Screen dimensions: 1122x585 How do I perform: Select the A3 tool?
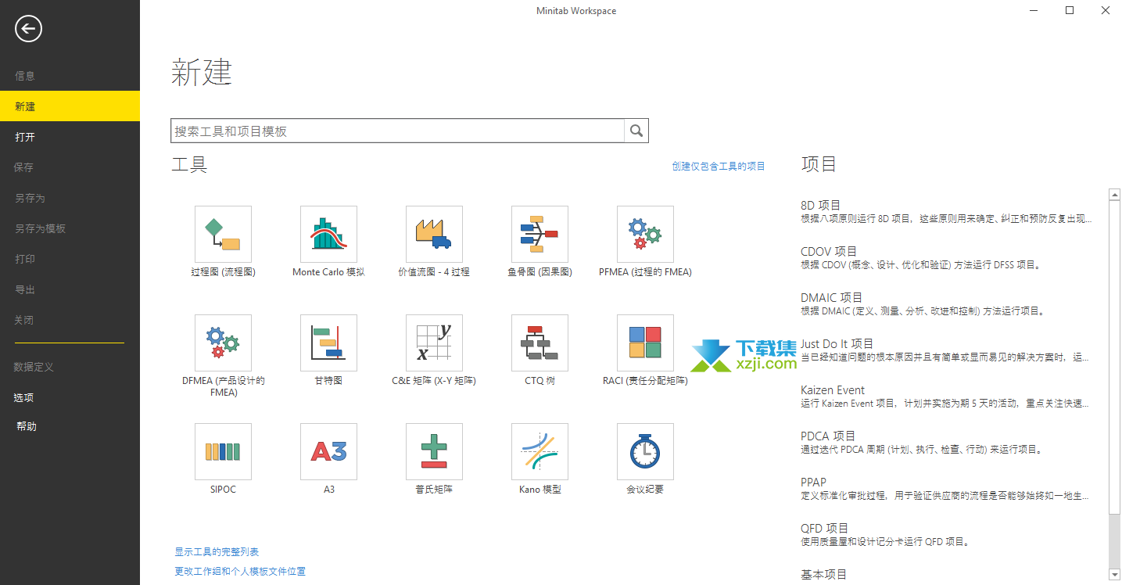click(x=328, y=451)
